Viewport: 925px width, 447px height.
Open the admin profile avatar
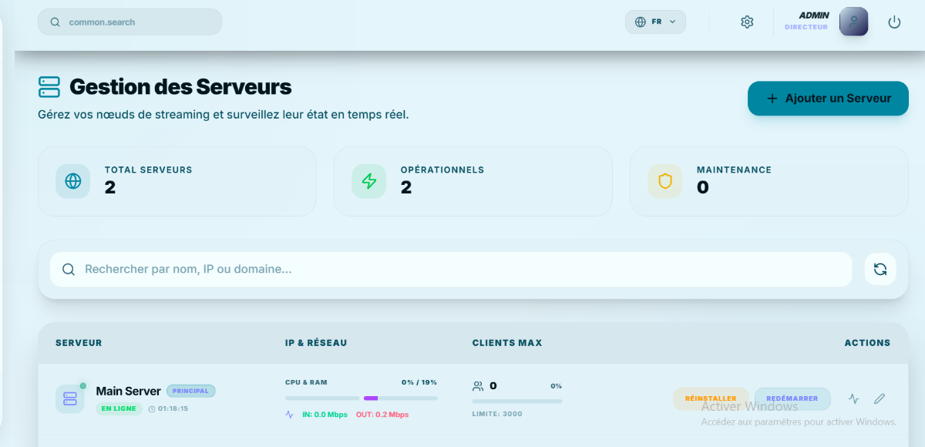[853, 22]
